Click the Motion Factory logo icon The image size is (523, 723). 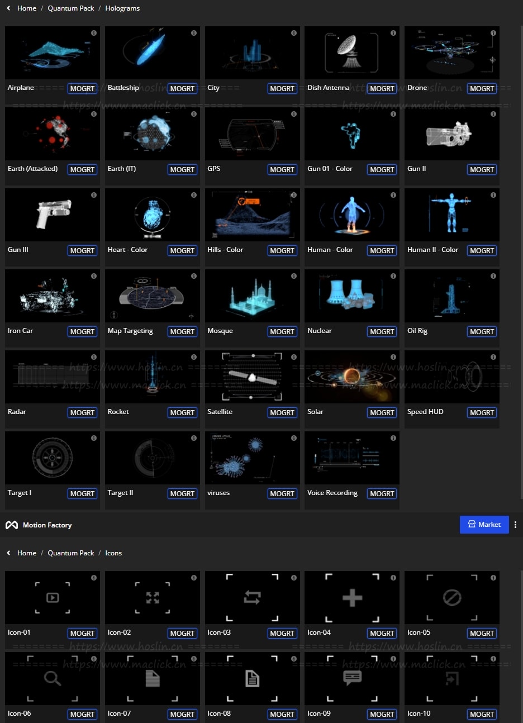click(12, 525)
